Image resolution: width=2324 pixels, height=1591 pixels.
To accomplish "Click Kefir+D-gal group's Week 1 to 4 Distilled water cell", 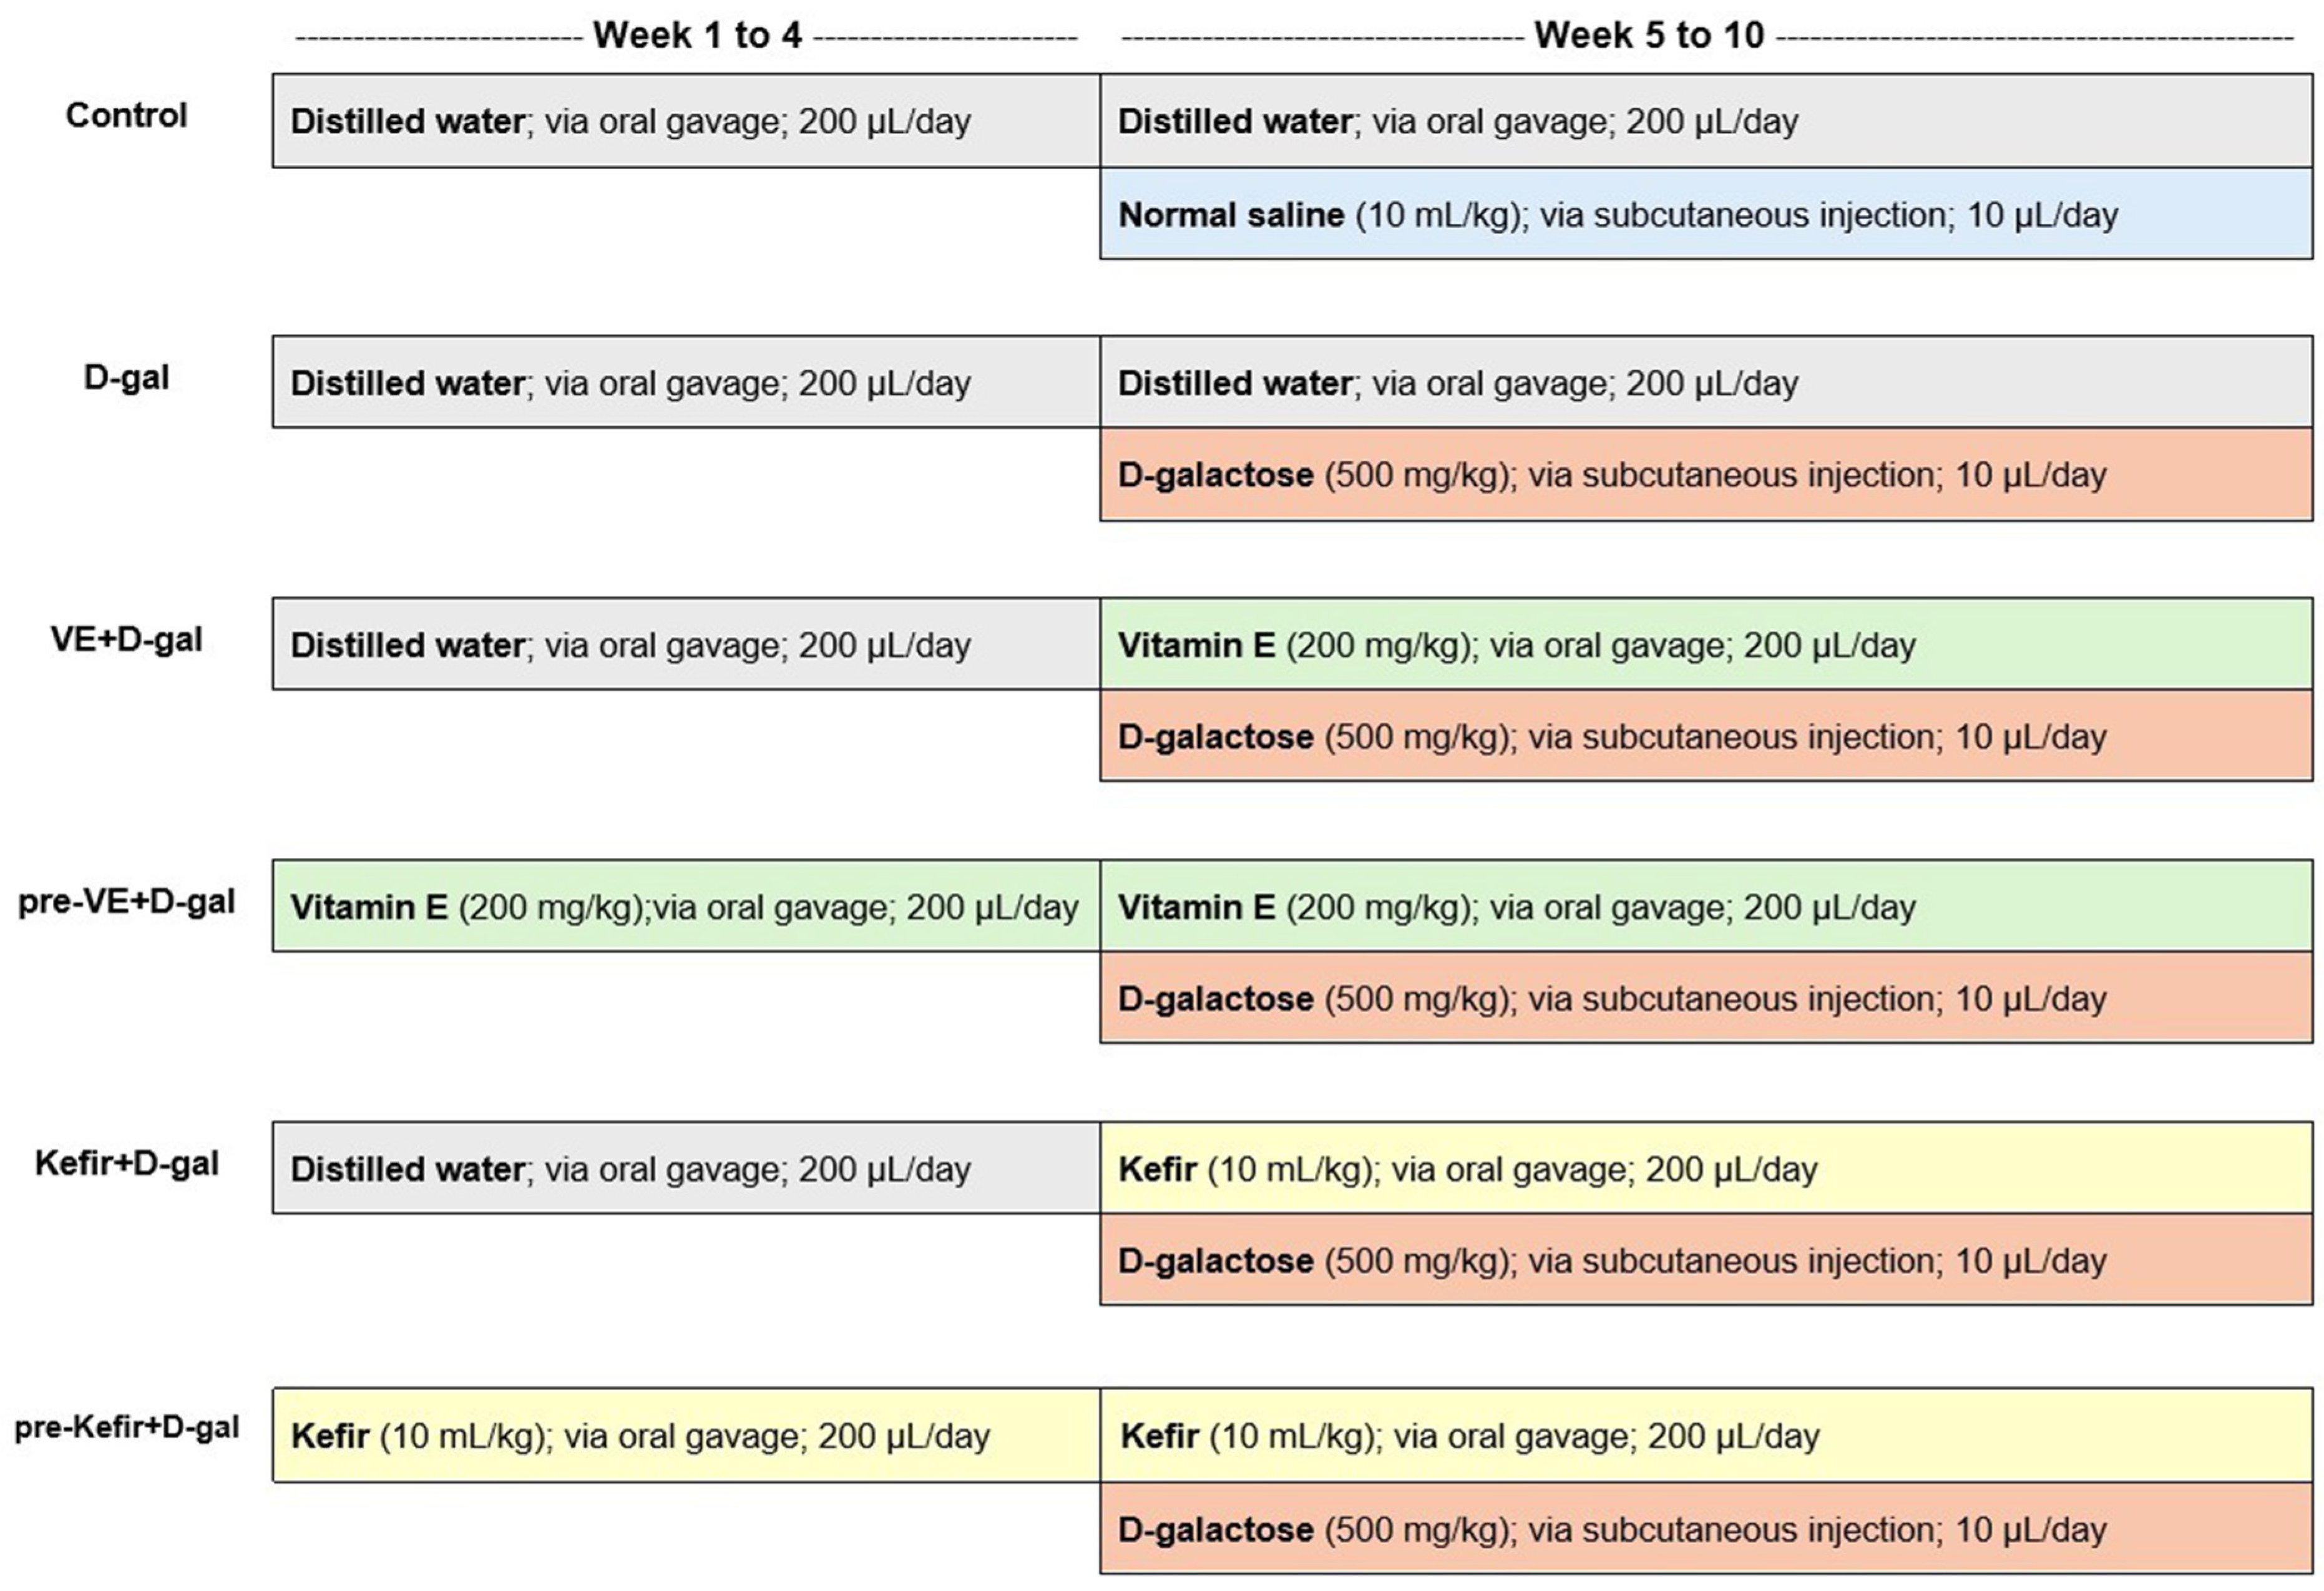I will (x=686, y=1168).
